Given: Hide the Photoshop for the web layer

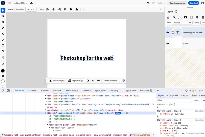Looking at the screenshot, I should click(x=168, y=33).
